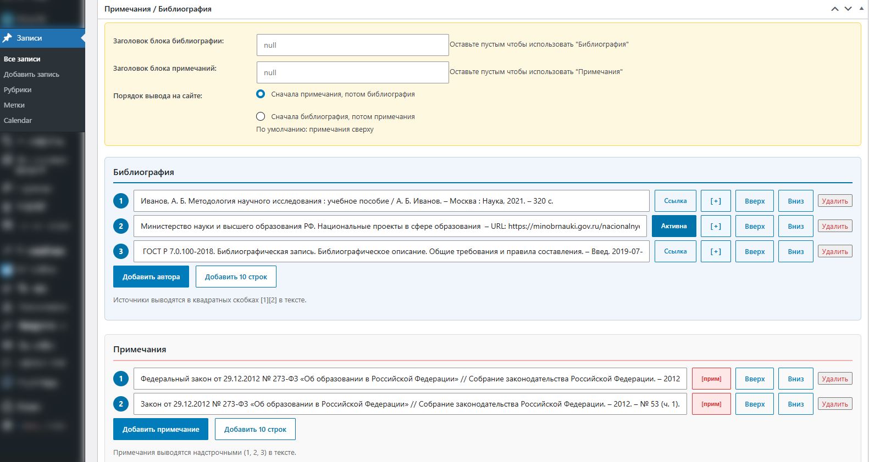The image size is (869, 462).
Task: Move the Федеральный закон note down
Action: [796, 379]
